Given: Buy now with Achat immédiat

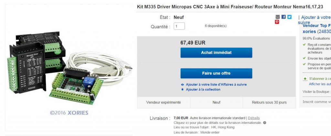Looking at the screenshot, I should pyautogui.click(x=216, y=53).
